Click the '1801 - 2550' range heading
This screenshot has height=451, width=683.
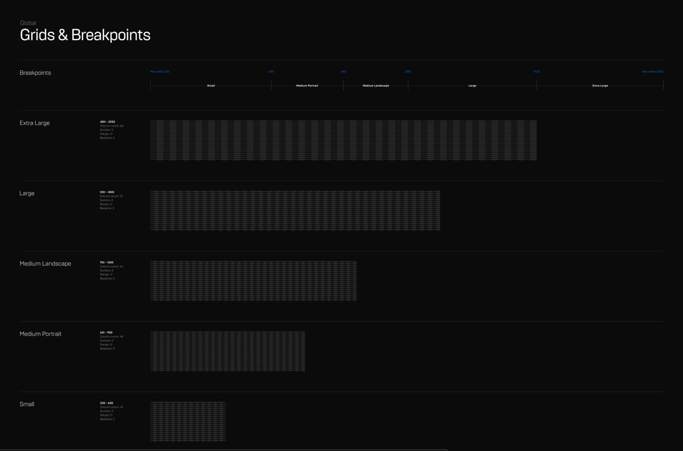(x=108, y=122)
